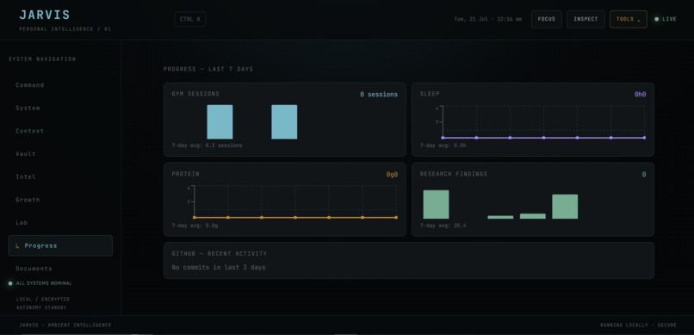The image size is (694, 335).
Task: Click '7-day avg: 0.3 sessions' text
Action: pos(208,146)
